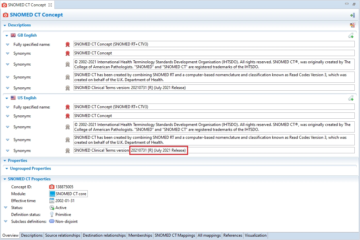Add new description in US English section
Viewport: 360px width, 240px height.
click(x=351, y=98)
